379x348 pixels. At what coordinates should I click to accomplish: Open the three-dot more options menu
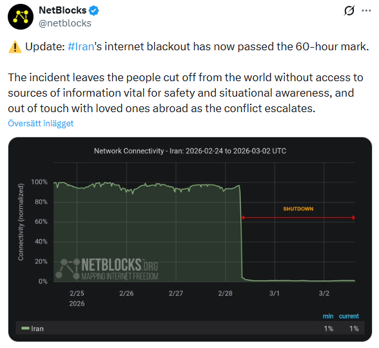pyautogui.click(x=366, y=10)
